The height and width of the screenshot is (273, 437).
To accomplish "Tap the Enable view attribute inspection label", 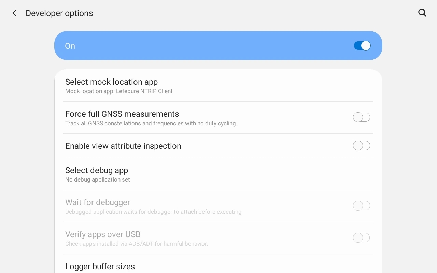I will (x=123, y=146).
